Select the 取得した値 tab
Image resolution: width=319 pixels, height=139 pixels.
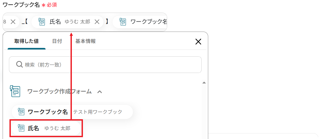[x=27, y=41]
